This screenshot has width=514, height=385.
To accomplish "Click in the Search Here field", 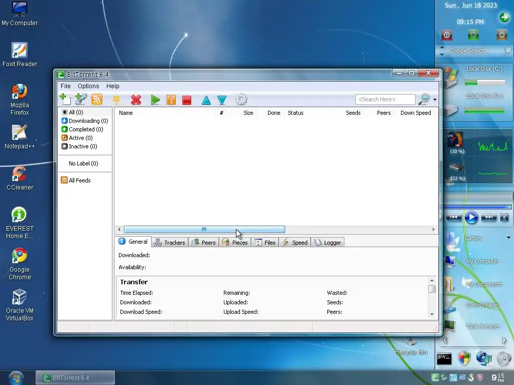I will pyautogui.click(x=385, y=99).
